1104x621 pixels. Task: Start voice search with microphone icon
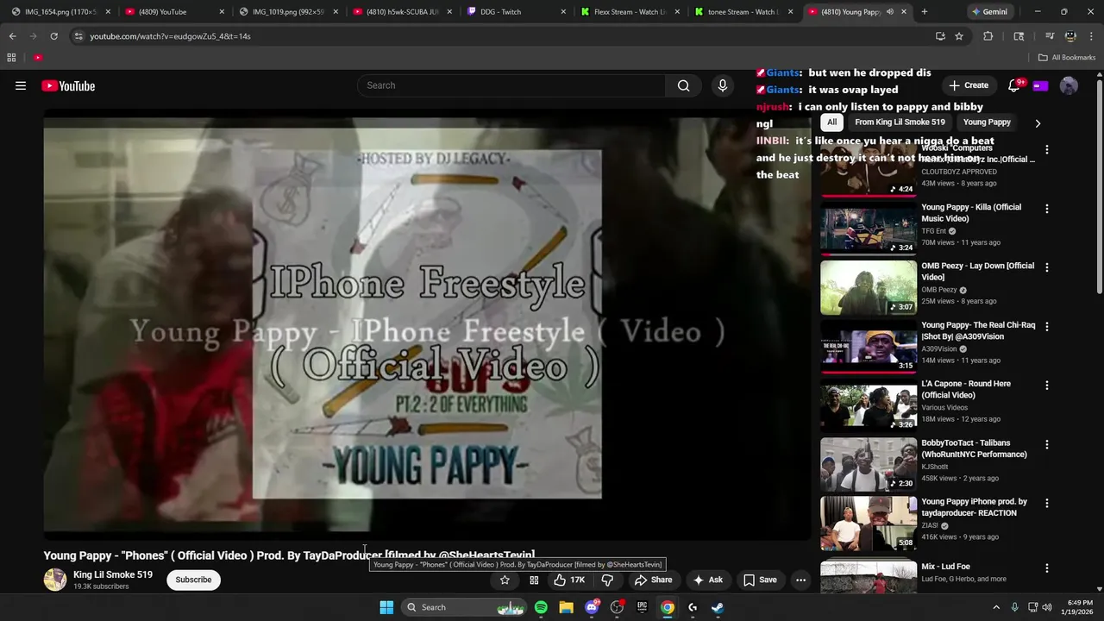pyautogui.click(x=723, y=85)
